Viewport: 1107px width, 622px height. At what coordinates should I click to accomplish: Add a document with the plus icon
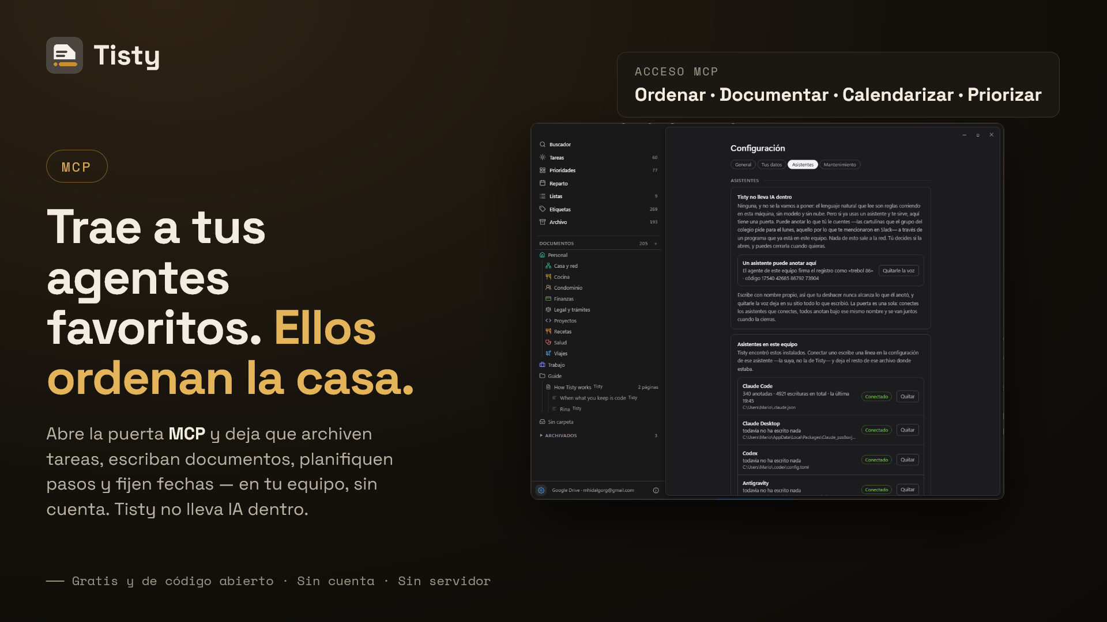656,244
